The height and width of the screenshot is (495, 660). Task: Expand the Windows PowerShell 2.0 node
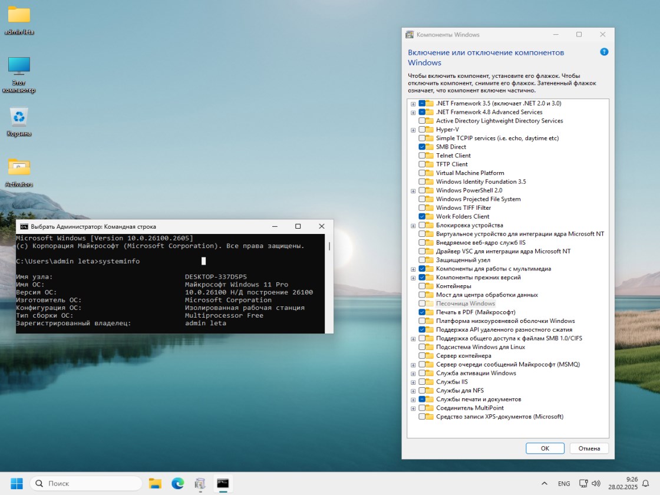(x=413, y=191)
